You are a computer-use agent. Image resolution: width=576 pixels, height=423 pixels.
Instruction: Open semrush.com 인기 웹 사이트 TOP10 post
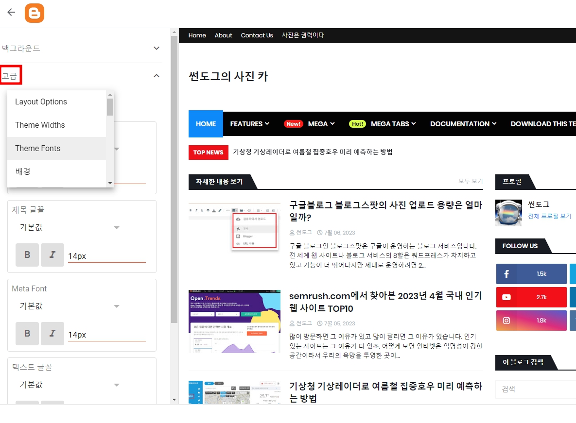tap(385, 302)
